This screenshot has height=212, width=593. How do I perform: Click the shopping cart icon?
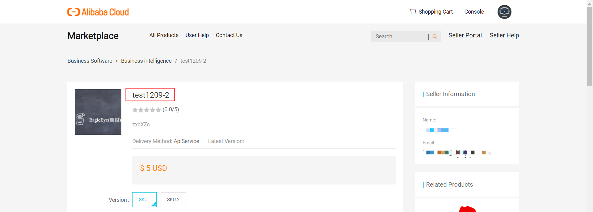point(413,12)
